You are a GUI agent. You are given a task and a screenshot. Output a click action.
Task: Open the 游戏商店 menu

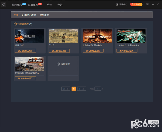(x=16, y=5)
